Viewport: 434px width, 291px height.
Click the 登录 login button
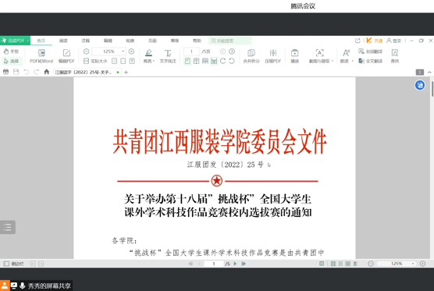[394, 41]
